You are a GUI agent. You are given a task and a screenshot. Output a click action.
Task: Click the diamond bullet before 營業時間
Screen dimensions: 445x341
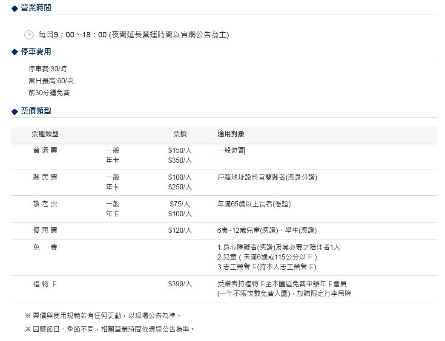coord(15,8)
